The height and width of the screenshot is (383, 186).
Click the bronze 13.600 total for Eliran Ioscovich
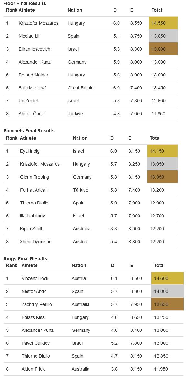click(163, 49)
